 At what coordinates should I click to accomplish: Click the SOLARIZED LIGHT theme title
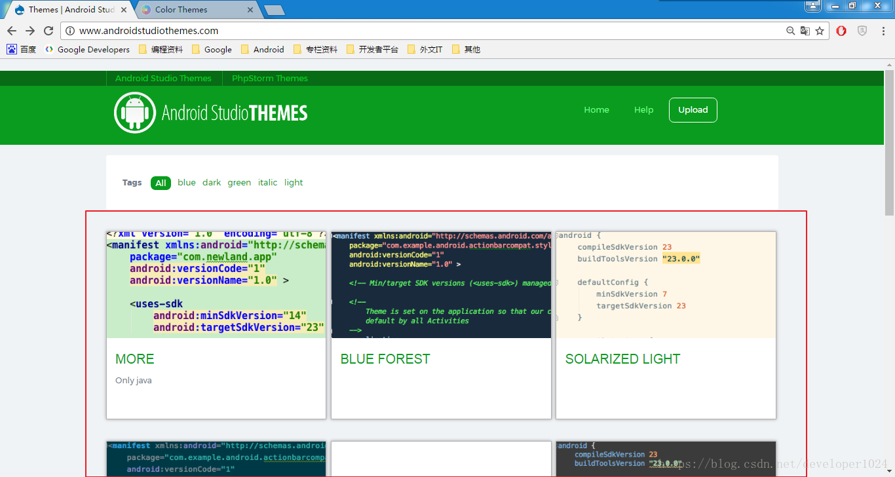pyautogui.click(x=622, y=359)
